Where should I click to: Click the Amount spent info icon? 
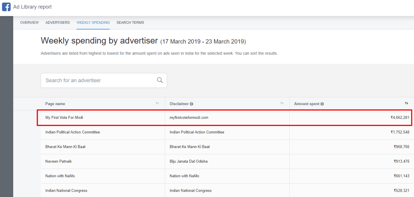322,104
